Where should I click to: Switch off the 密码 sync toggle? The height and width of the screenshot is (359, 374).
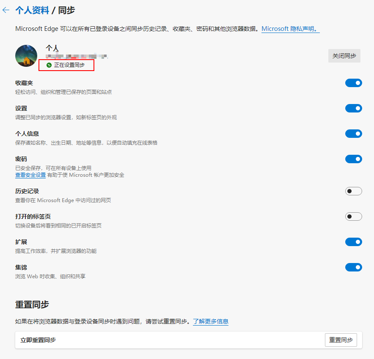coord(354,159)
